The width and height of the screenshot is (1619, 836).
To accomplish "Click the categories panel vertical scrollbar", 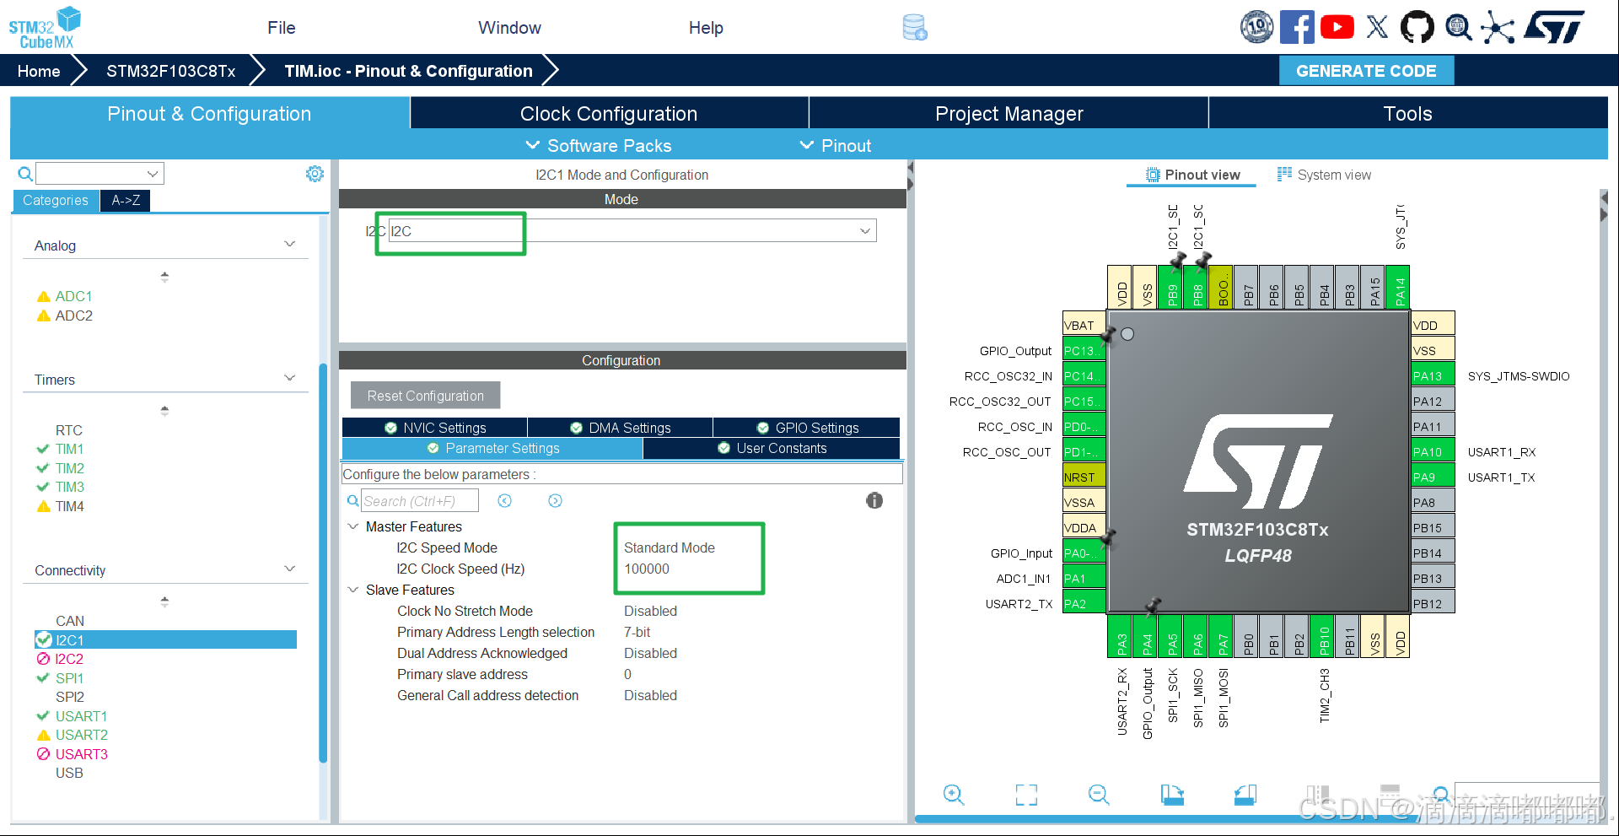I will click(x=322, y=563).
